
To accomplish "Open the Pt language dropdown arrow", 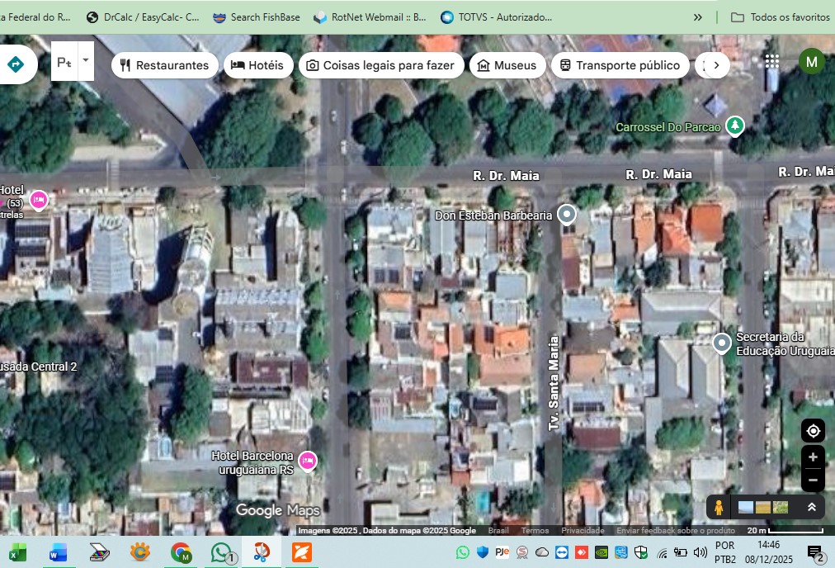I will click(85, 61).
